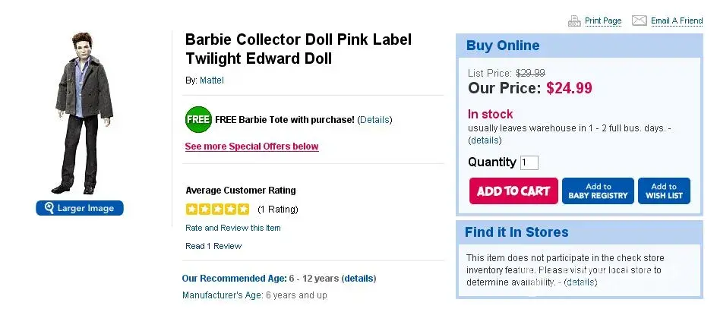Open warehouse shipping details link

[x=485, y=140]
